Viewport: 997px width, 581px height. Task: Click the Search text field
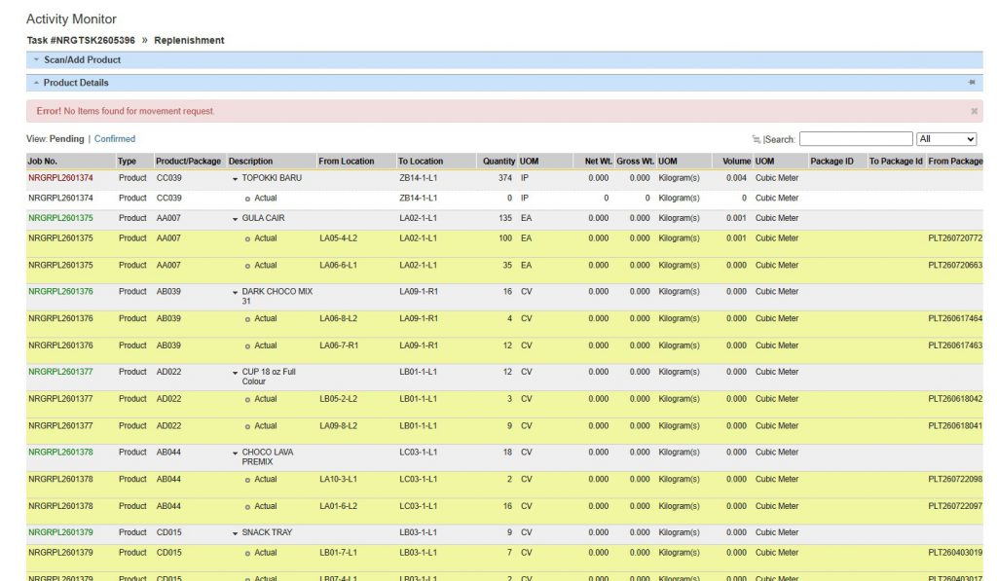tap(856, 138)
